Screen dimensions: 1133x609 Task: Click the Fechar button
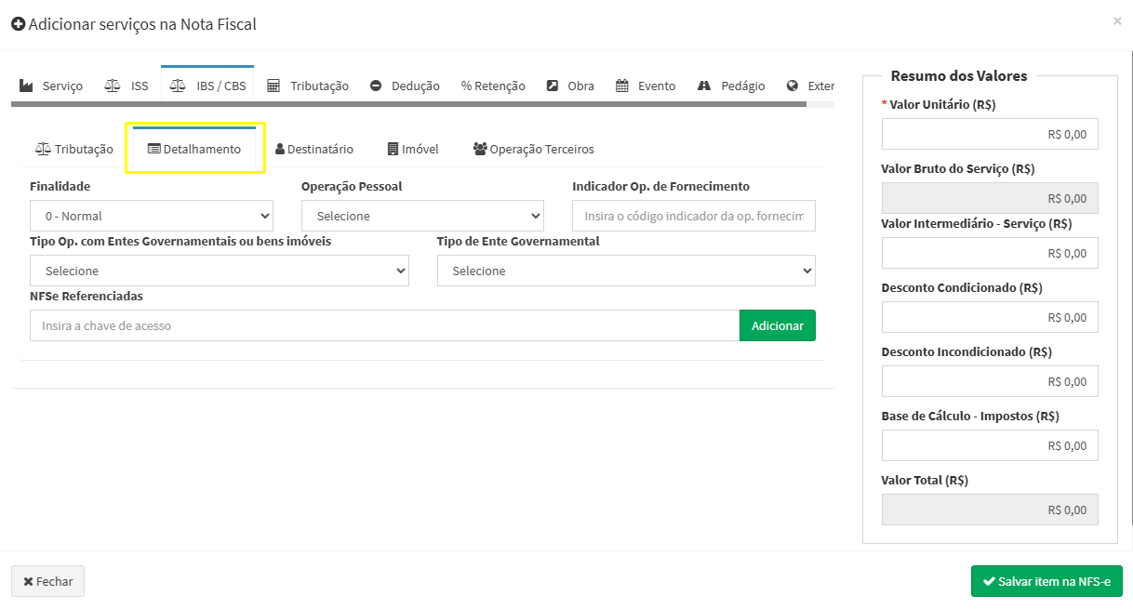tap(47, 581)
